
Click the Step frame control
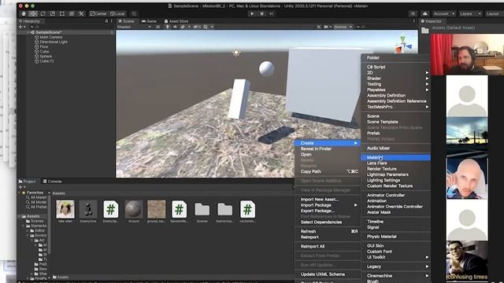click(272, 14)
